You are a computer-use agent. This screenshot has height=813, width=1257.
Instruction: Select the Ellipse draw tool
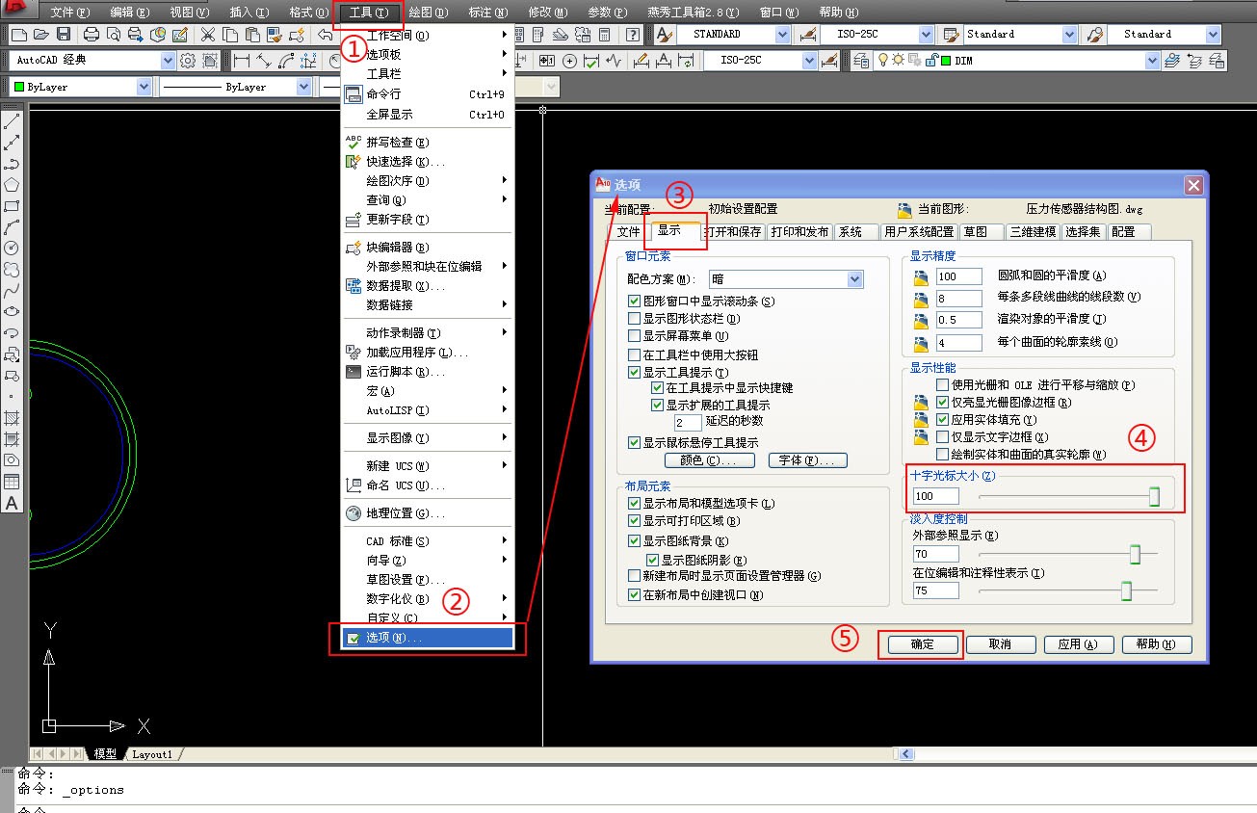pyautogui.click(x=13, y=312)
